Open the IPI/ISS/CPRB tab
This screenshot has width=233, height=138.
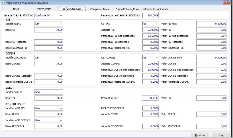(x=44, y=9)
